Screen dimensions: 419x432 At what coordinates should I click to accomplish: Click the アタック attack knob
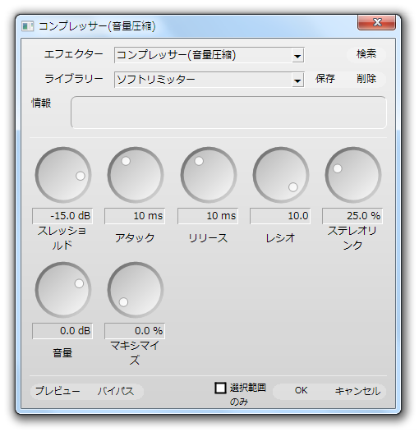[x=136, y=175]
